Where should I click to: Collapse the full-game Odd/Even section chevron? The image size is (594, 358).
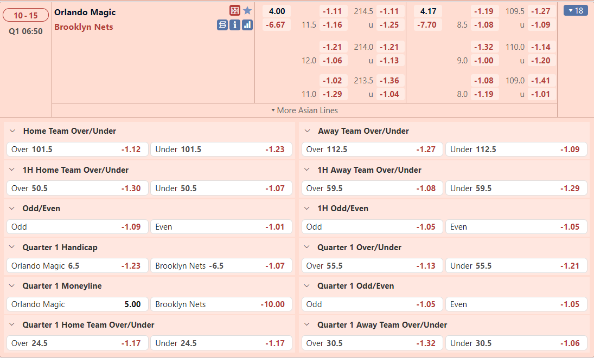pos(12,209)
